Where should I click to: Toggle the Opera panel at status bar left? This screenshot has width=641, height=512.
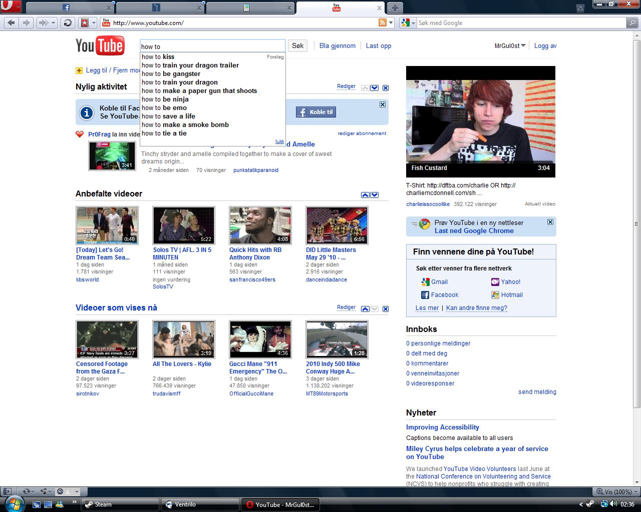coord(7,491)
